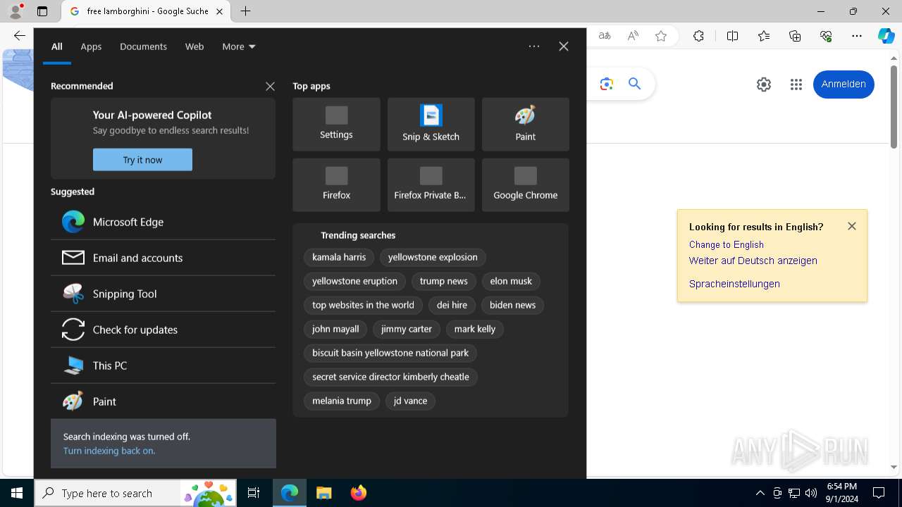Select Check for updates suggestion
The height and width of the screenshot is (507, 902).
click(163, 330)
